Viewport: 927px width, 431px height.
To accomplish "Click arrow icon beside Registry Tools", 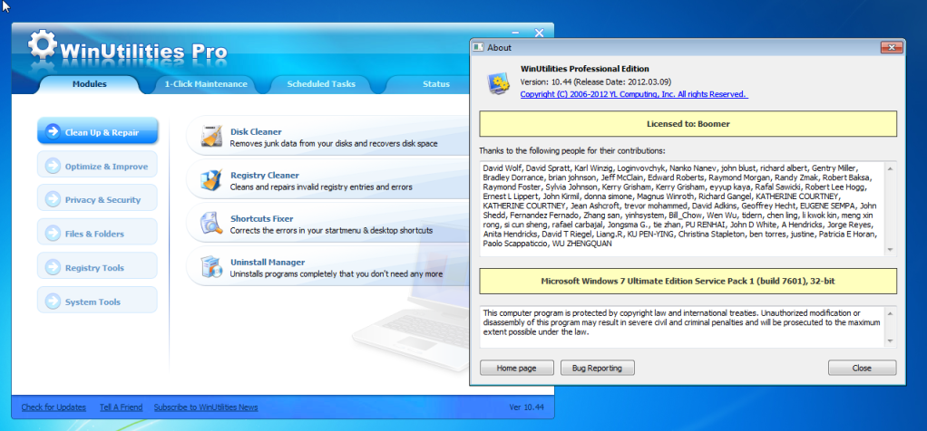I will point(53,268).
